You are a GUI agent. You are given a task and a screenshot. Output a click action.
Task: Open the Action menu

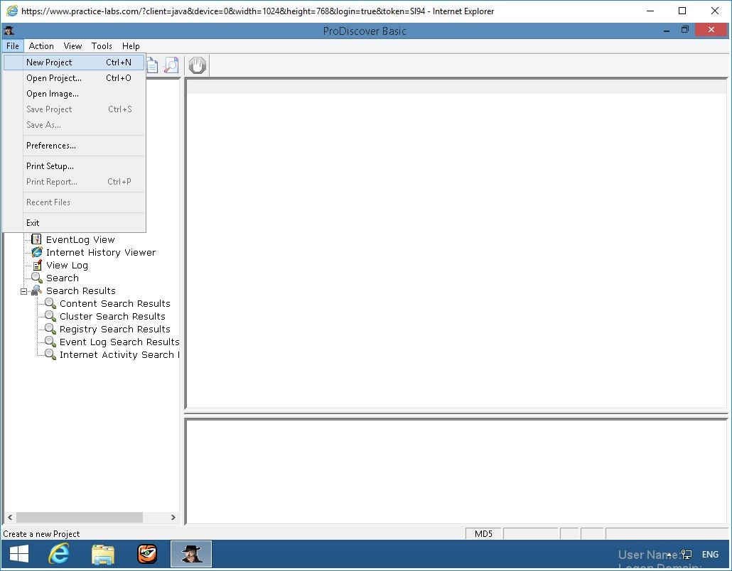pos(41,45)
